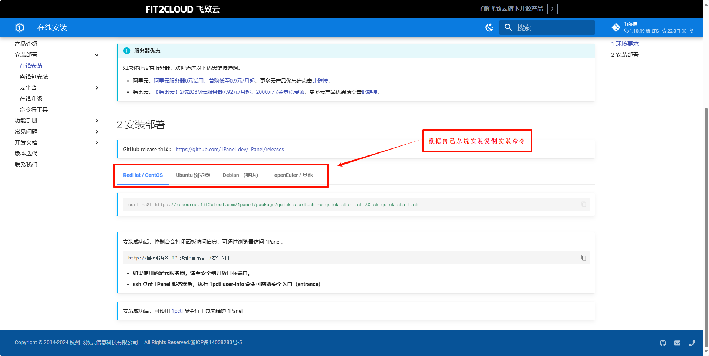The width and height of the screenshot is (709, 356).
Task: Click the 2000元代金券免费领 link
Action: point(280,92)
